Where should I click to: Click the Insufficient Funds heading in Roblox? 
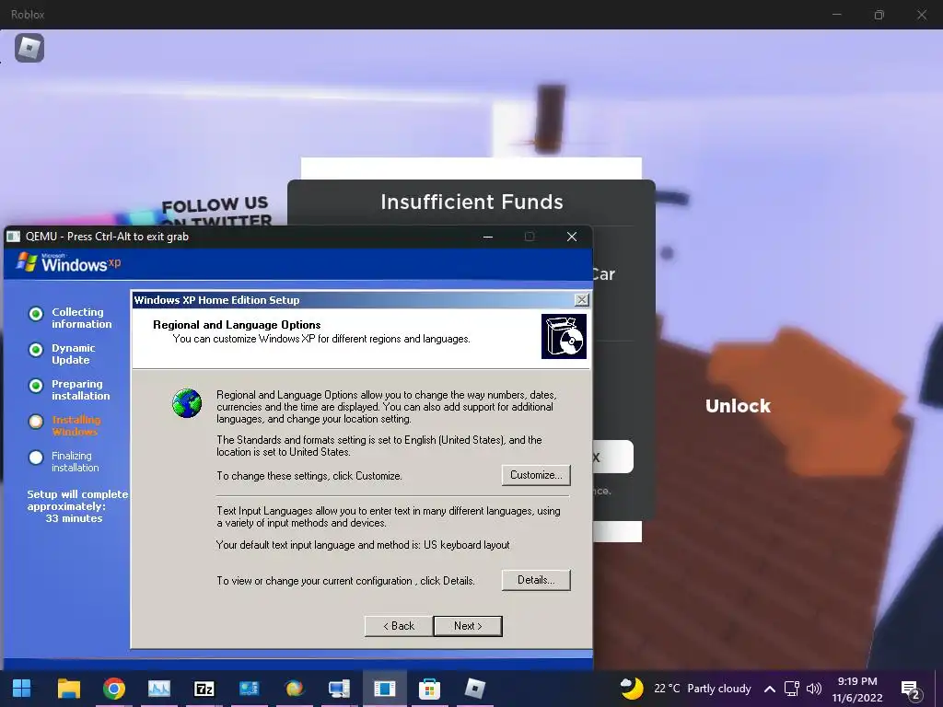(471, 202)
